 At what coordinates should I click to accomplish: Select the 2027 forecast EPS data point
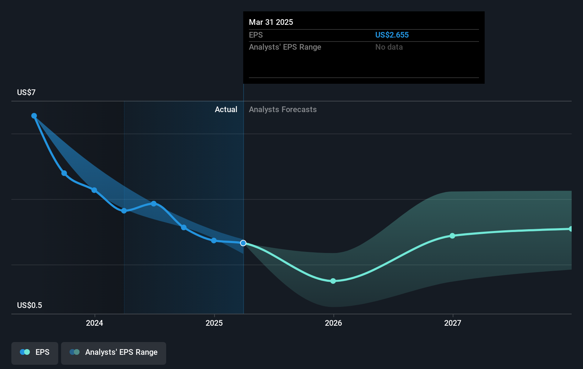pyautogui.click(x=452, y=236)
